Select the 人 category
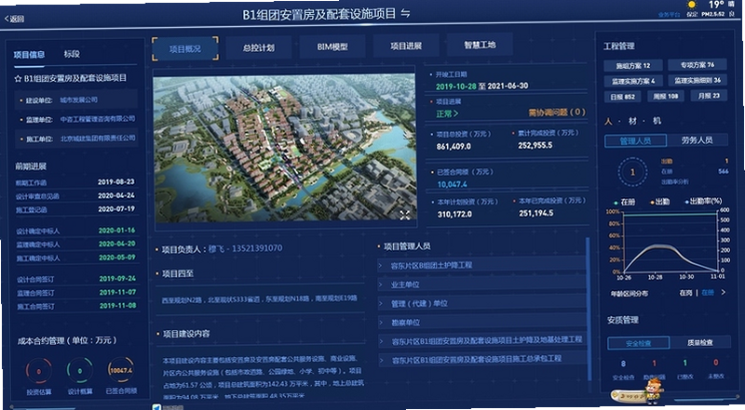 (608, 122)
